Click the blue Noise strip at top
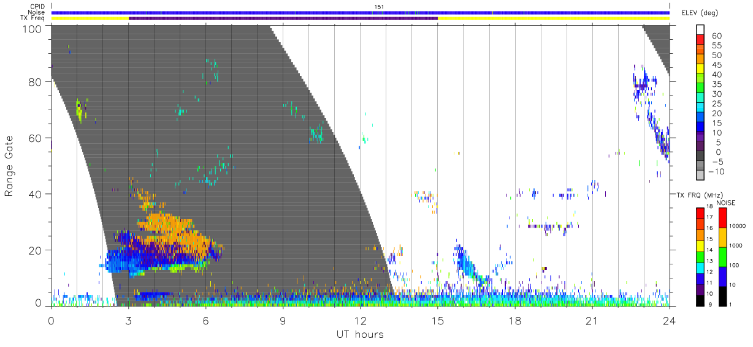Image resolution: width=753 pixels, height=347 pixels. tap(360, 12)
